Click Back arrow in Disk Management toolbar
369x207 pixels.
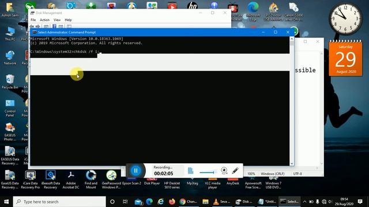(x=32, y=26)
